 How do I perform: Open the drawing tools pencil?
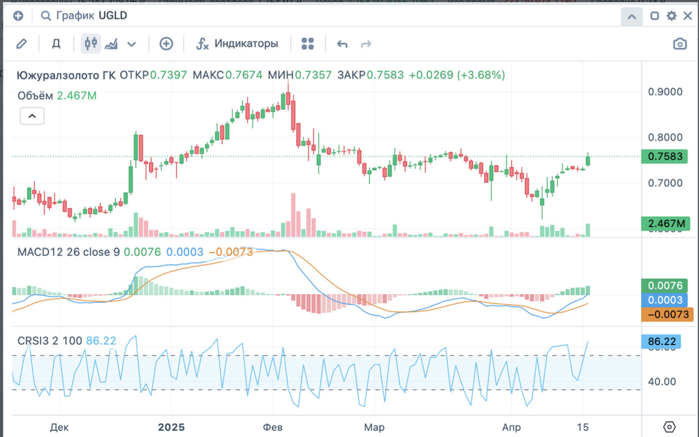click(x=21, y=44)
